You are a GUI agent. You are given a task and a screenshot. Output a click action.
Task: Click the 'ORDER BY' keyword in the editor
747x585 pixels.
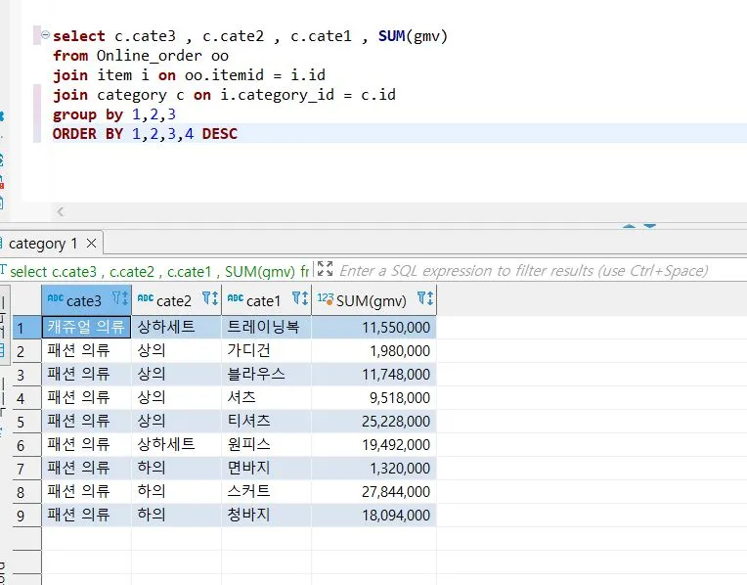point(88,133)
